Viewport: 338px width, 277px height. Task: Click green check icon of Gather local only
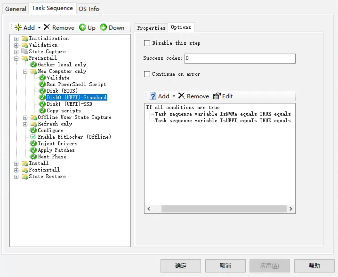[33, 64]
